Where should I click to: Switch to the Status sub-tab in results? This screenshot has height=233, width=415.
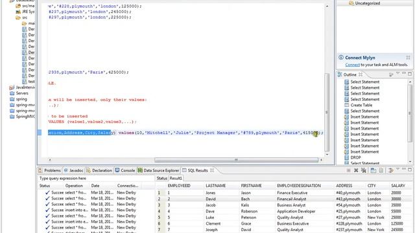click(161, 179)
